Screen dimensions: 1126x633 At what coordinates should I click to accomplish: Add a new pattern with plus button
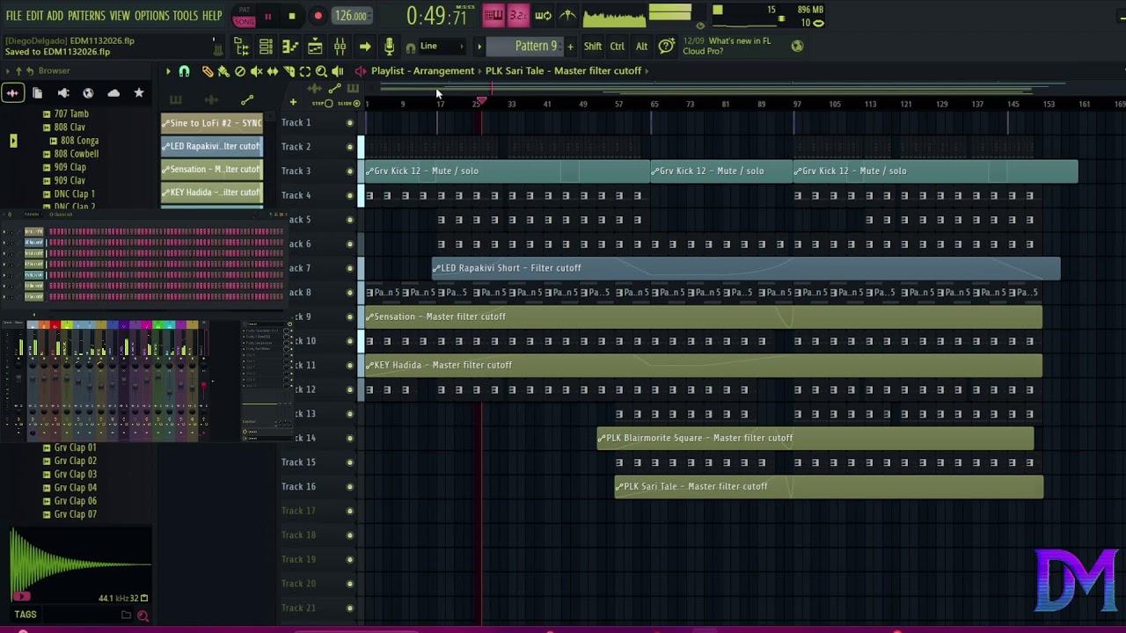coord(570,47)
